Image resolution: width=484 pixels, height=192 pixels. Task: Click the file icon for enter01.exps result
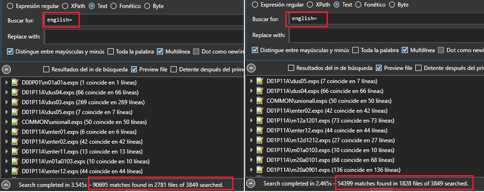[x=15, y=132]
